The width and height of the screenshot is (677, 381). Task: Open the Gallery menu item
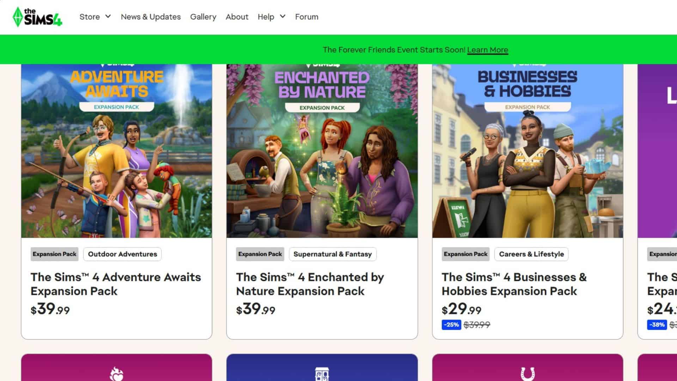pos(203,17)
